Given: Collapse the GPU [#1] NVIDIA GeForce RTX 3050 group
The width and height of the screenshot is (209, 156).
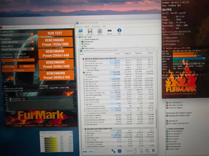Looking at the screenshot, I should (81, 59).
